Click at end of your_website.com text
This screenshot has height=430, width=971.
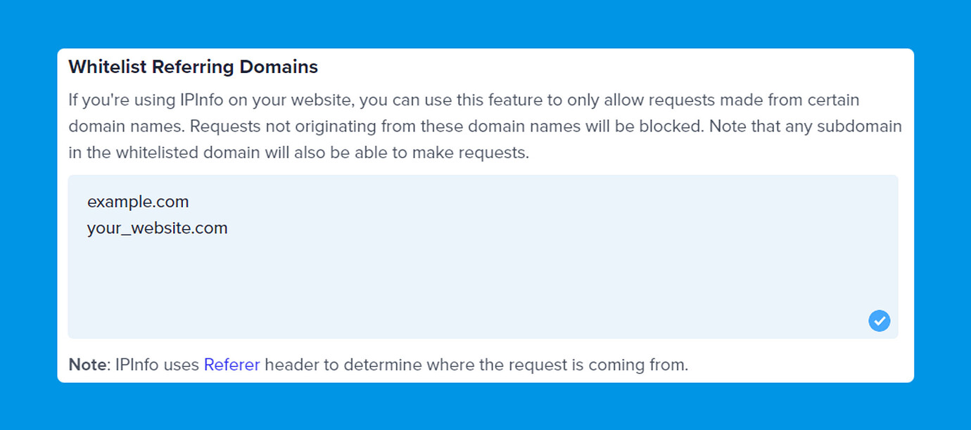click(228, 228)
